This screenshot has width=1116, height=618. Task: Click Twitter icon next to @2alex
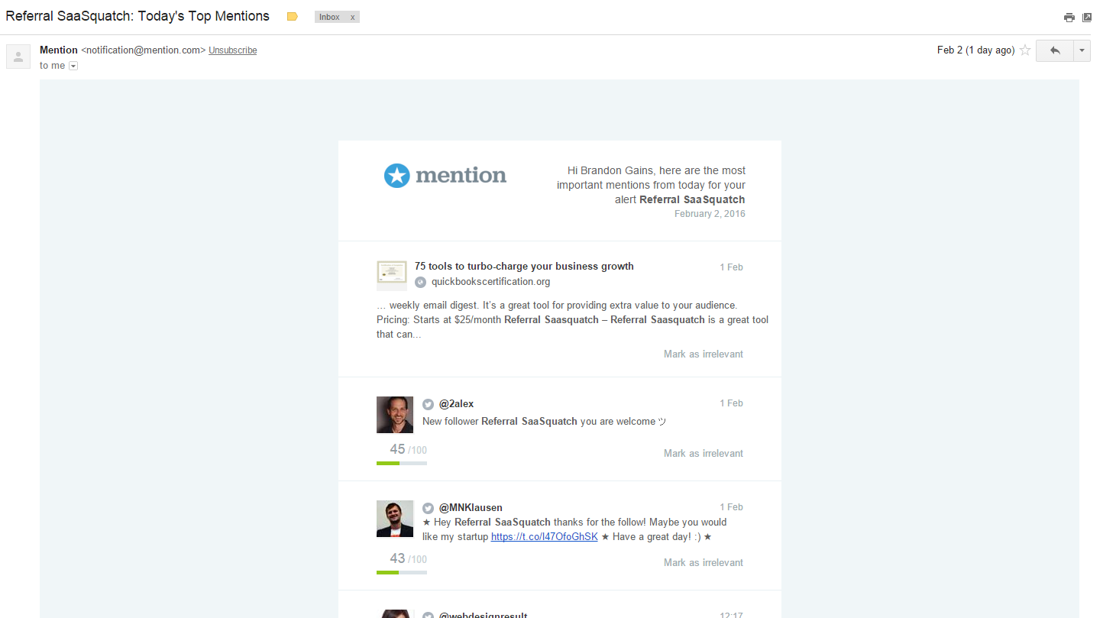(429, 404)
